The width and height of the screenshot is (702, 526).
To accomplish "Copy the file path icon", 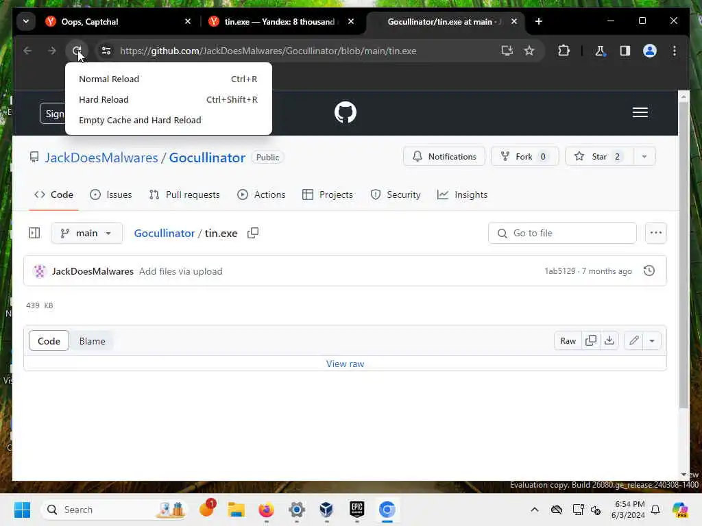I will (253, 233).
